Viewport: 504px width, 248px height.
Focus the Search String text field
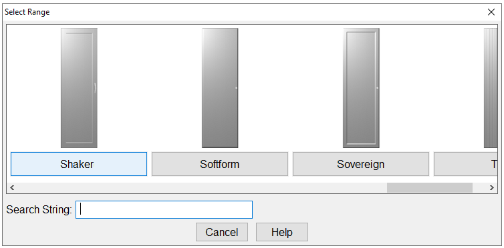coord(164,209)
